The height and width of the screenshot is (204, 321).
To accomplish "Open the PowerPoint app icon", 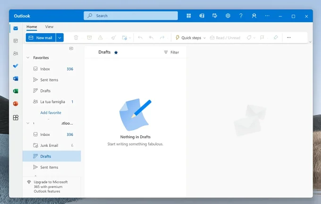I will [16, 104].
